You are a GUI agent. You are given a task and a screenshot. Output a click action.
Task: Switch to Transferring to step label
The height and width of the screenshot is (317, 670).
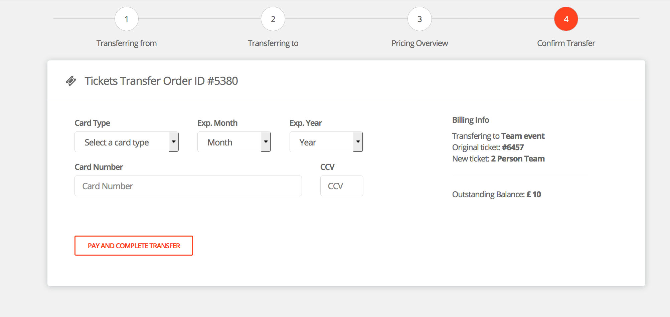[x=273, y=43]
